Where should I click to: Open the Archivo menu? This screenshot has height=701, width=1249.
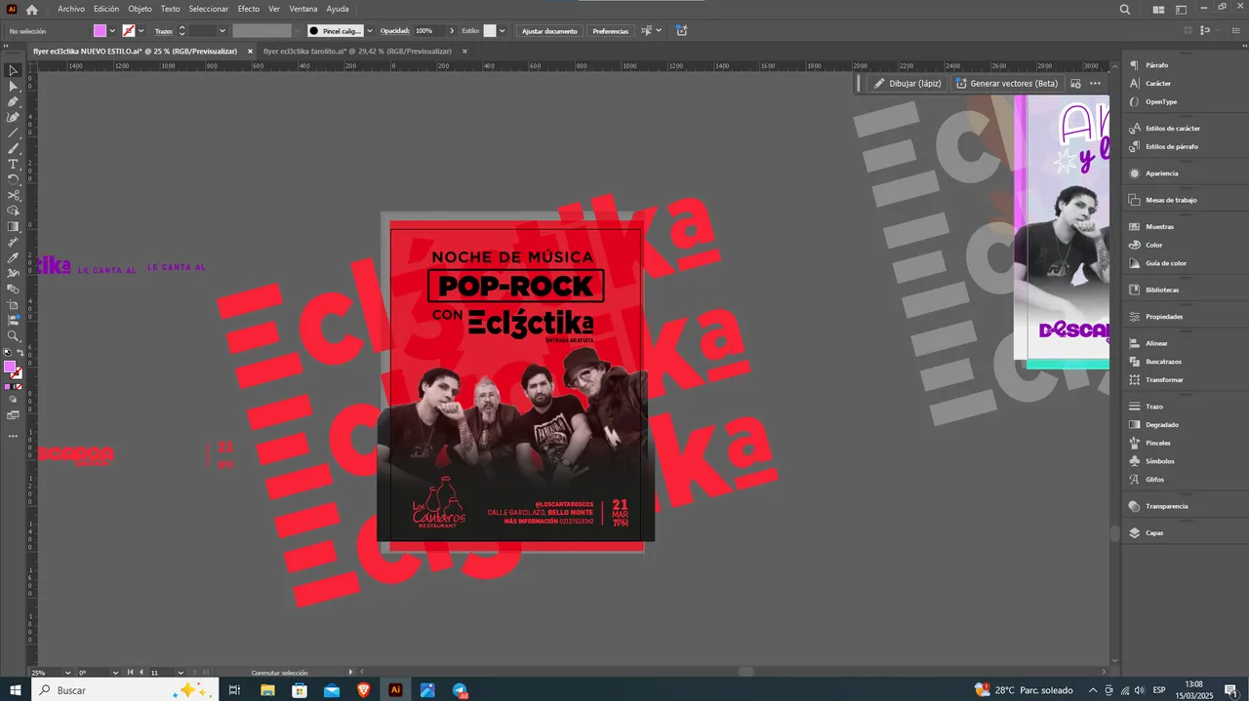click(x=71, y=9)
